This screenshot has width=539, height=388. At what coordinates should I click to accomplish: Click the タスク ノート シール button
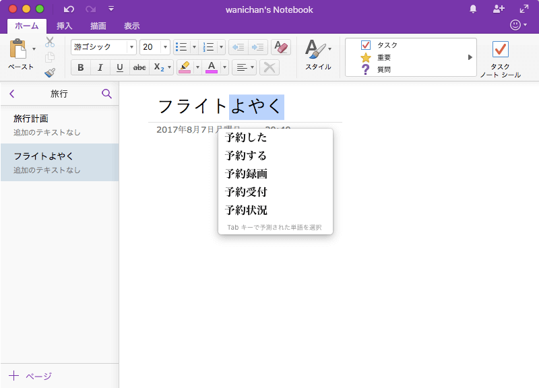click(x=501, y=59)
